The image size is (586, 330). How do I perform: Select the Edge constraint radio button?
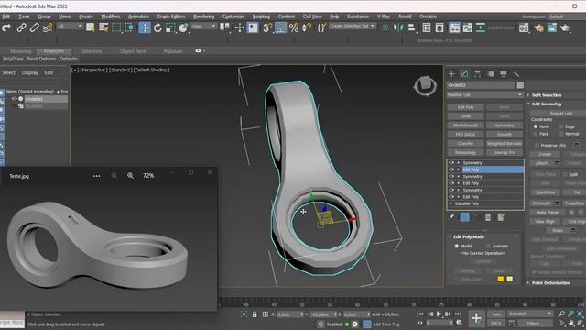point(561,126)
